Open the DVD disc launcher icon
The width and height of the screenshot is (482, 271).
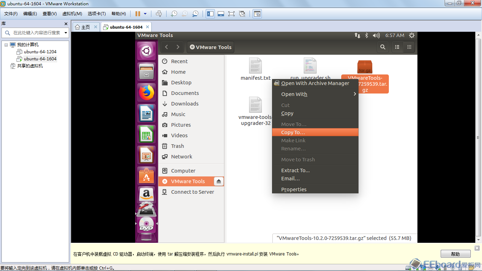[146, 225]
